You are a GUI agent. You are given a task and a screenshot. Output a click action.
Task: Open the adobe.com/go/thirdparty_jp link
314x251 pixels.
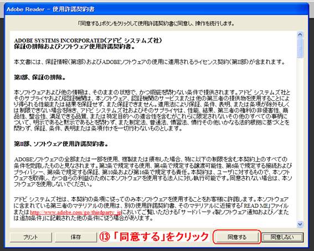click(x=76, y=212)
